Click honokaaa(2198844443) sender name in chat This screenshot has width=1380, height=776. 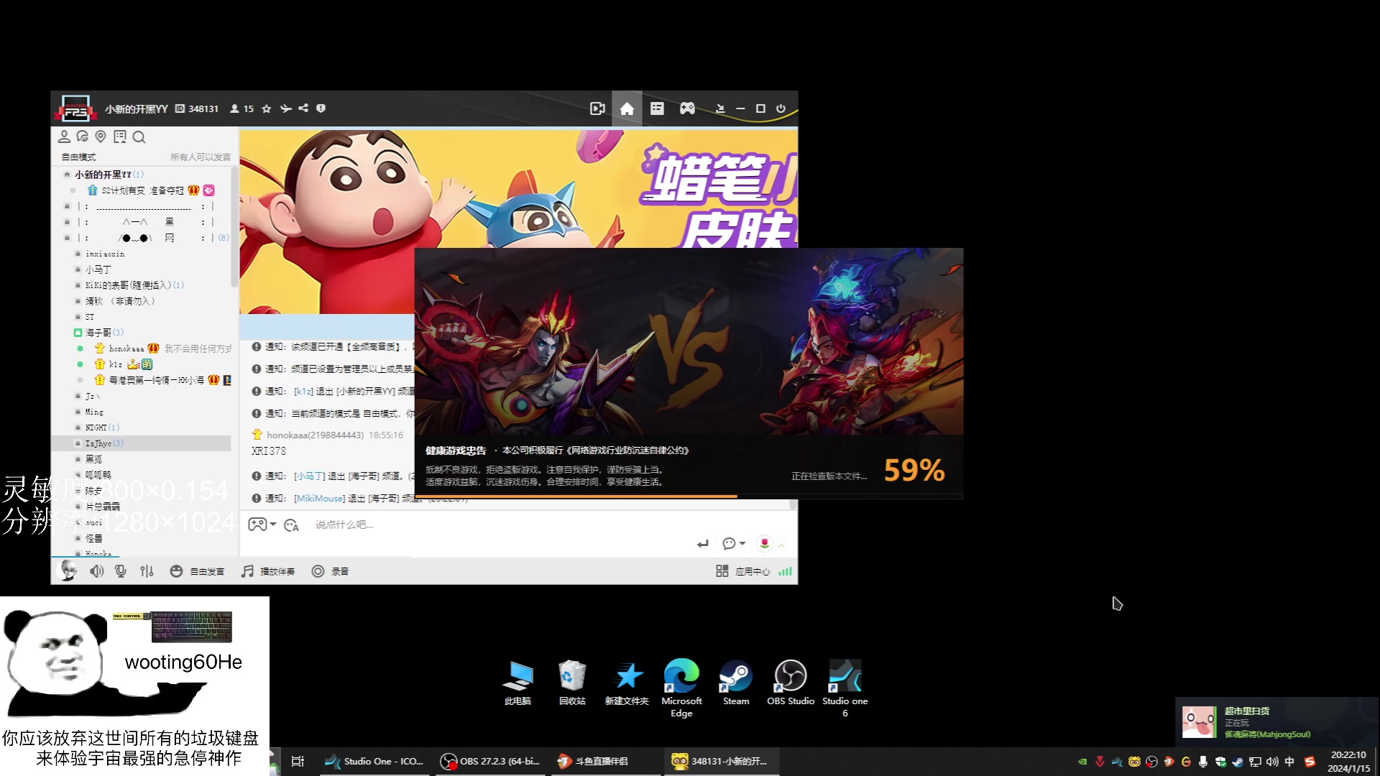coord(315,435)
